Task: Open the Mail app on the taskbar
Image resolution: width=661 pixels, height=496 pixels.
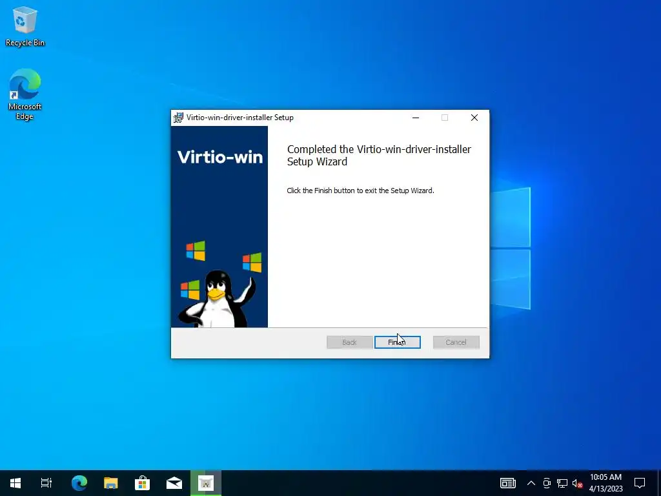Action: pos(174,482)
